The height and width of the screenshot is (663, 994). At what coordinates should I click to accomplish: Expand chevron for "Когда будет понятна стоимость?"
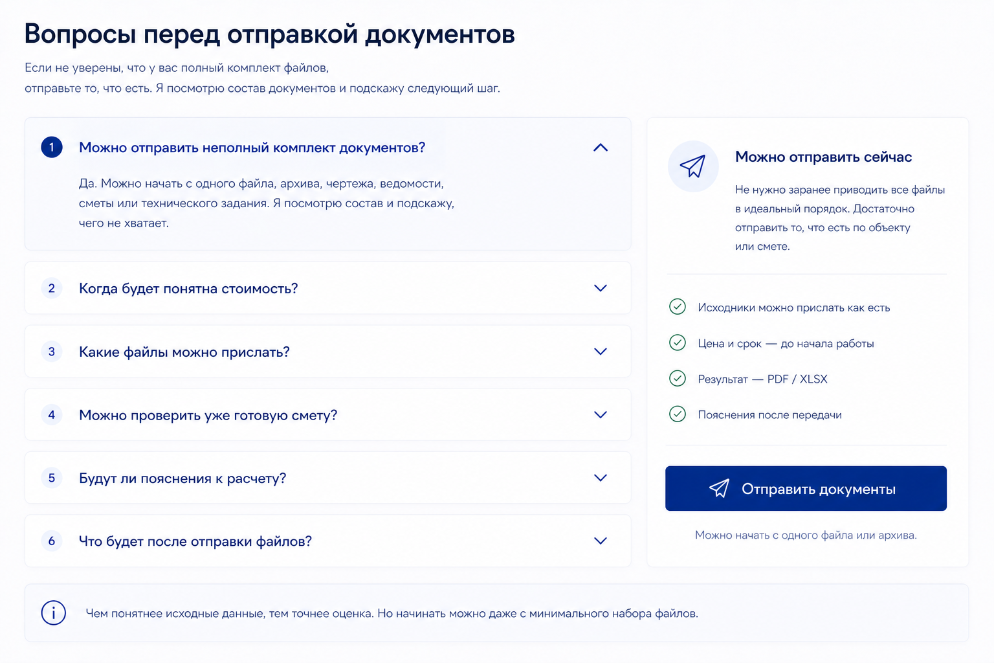[x=601, y=288]
